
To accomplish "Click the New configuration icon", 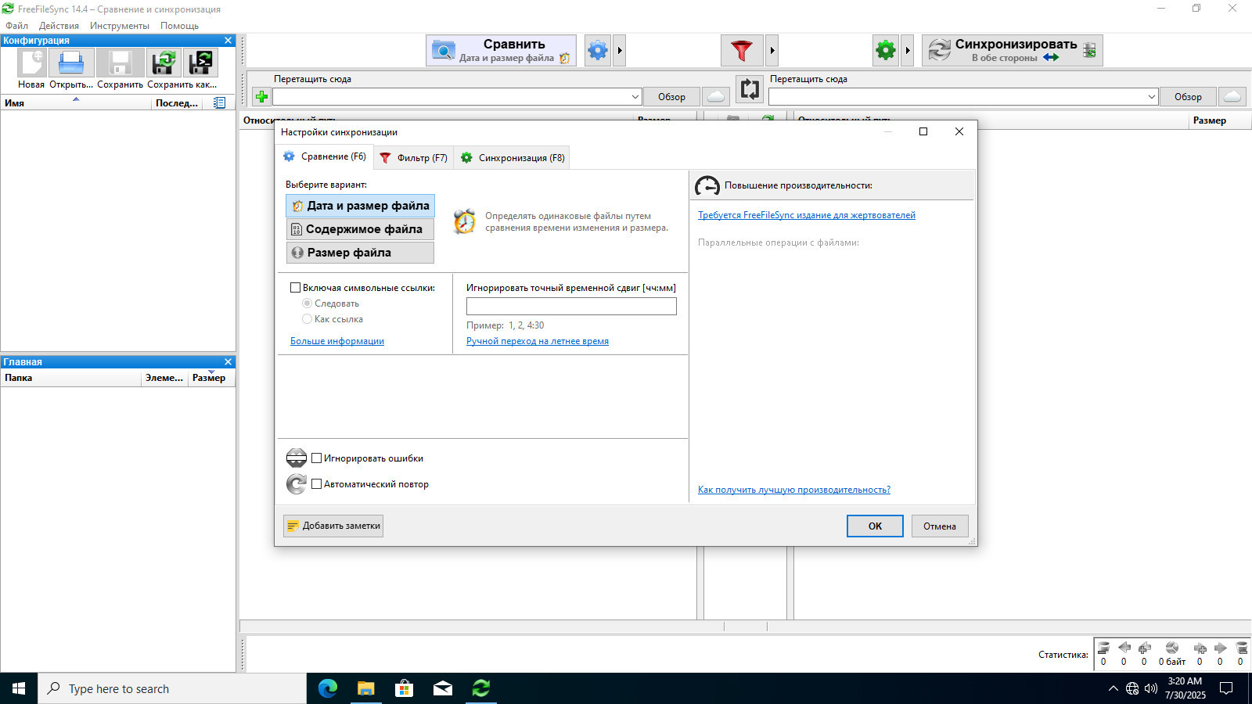I will [x=32, y=63].
